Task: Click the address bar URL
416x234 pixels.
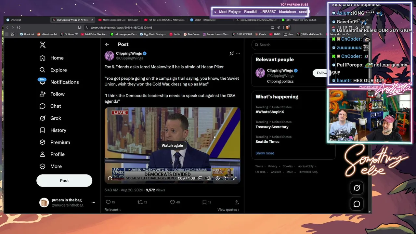Action: click(122, 28)
